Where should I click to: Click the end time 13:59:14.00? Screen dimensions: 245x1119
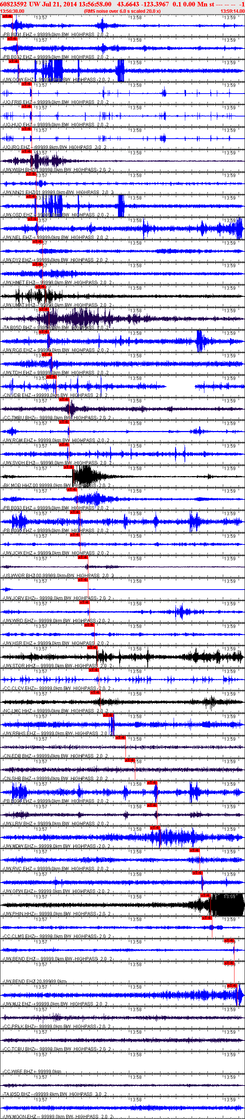click(232, 11)
